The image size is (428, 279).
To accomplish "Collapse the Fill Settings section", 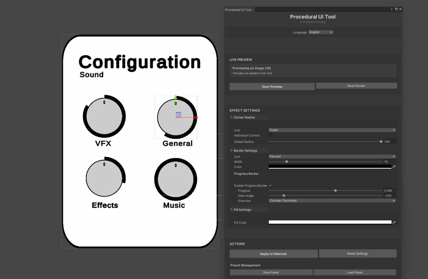I will click(231, 209).
